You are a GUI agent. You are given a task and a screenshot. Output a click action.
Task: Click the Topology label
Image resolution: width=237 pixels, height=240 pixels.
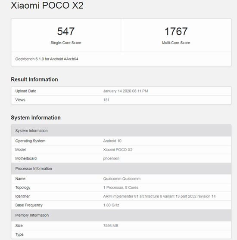point(23,188)
